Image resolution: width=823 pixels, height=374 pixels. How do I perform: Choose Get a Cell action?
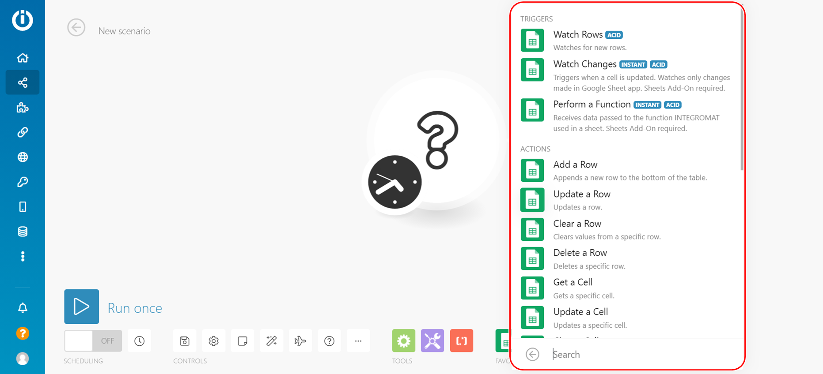(x=626, y=288)
